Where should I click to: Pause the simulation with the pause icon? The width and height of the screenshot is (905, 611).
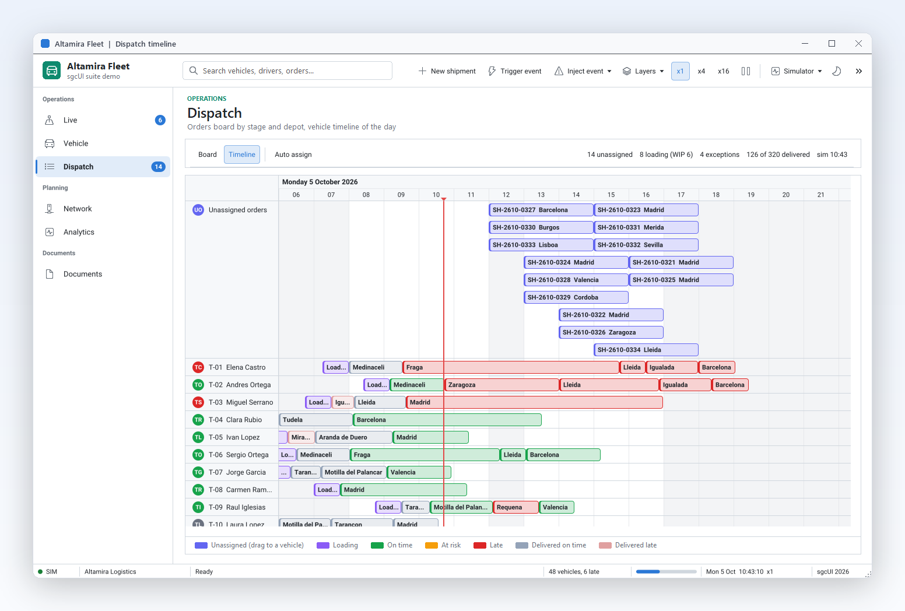coord(746,71)
